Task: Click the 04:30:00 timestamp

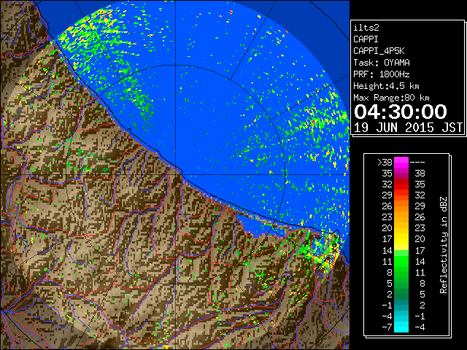Action: (x=401, y=112)
